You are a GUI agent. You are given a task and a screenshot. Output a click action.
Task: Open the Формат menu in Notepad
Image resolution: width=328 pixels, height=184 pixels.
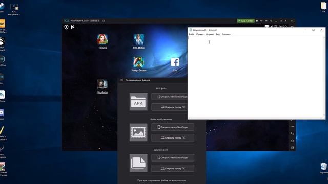click(210, 34)
